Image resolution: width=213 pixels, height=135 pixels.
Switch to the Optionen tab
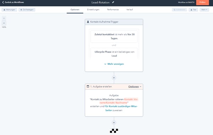coord(75,10)
